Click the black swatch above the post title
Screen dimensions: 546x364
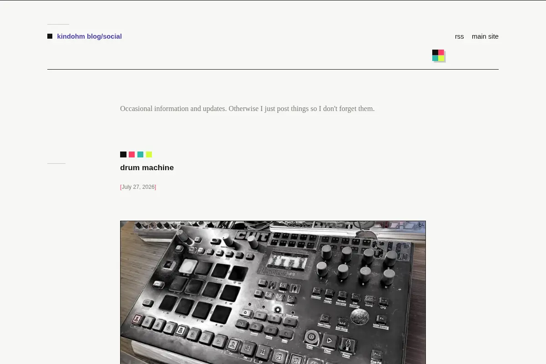[123, 155]
